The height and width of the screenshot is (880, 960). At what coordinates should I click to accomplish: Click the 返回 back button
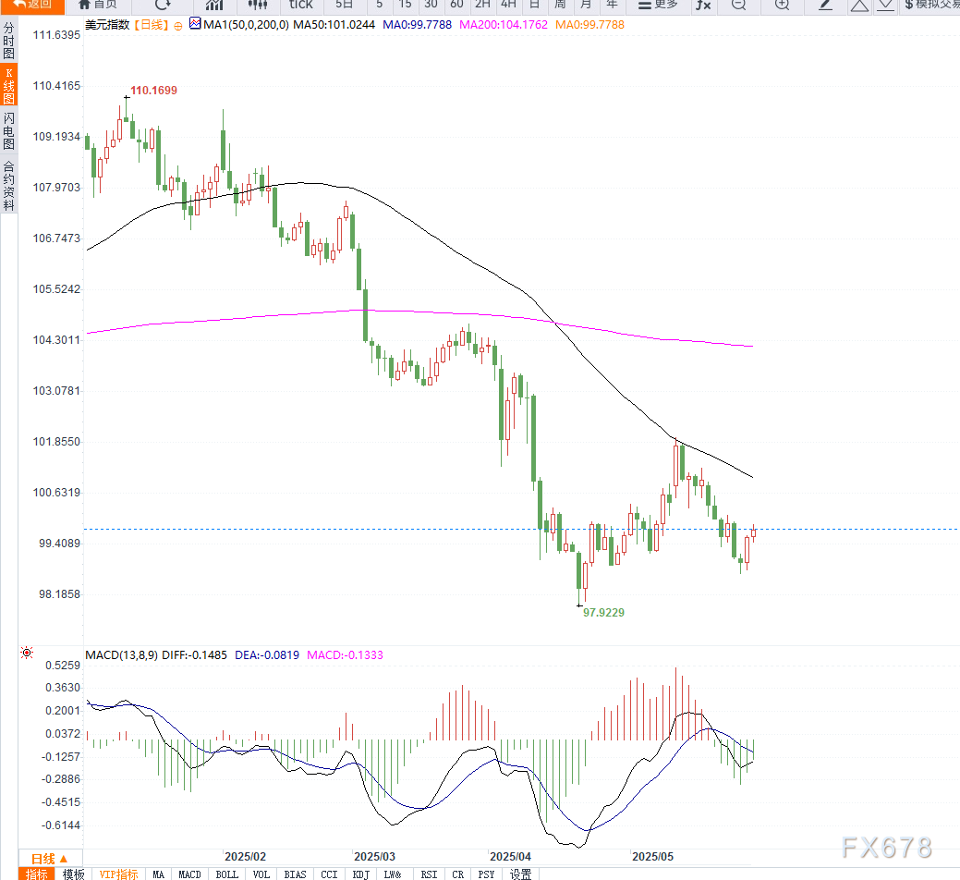[32, 5]
